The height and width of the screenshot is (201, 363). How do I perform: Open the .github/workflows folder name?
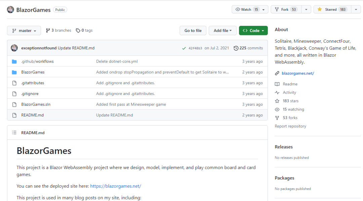point(38,61)
